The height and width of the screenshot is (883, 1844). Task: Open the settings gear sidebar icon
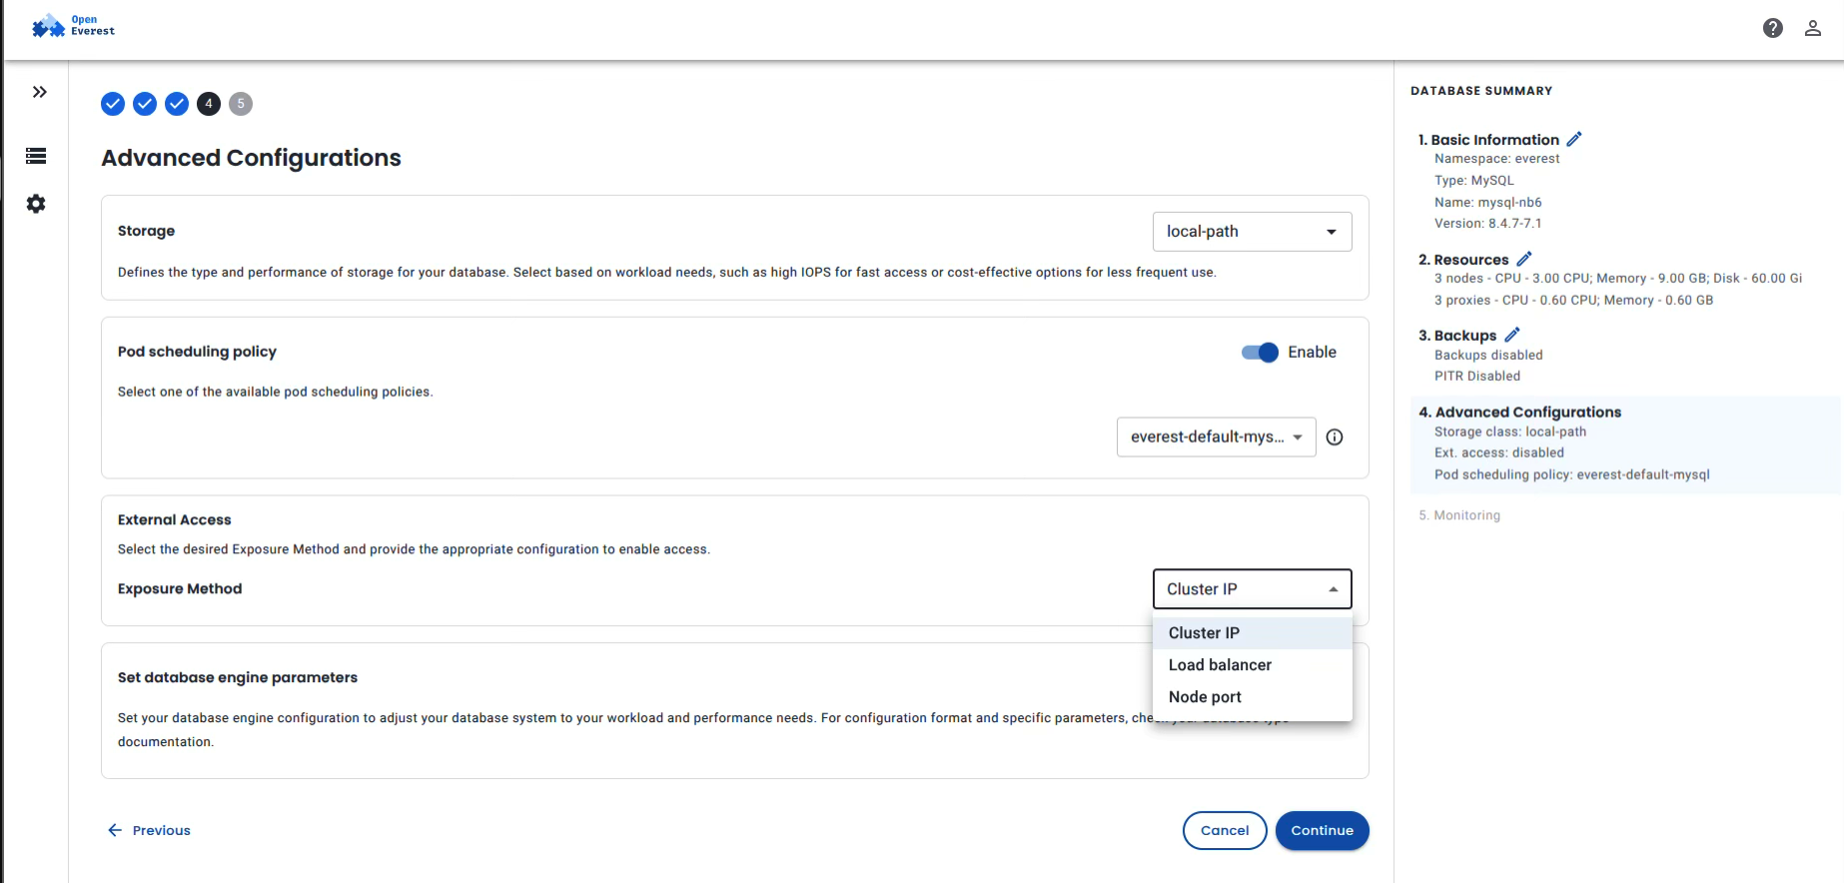coord(36,204)
